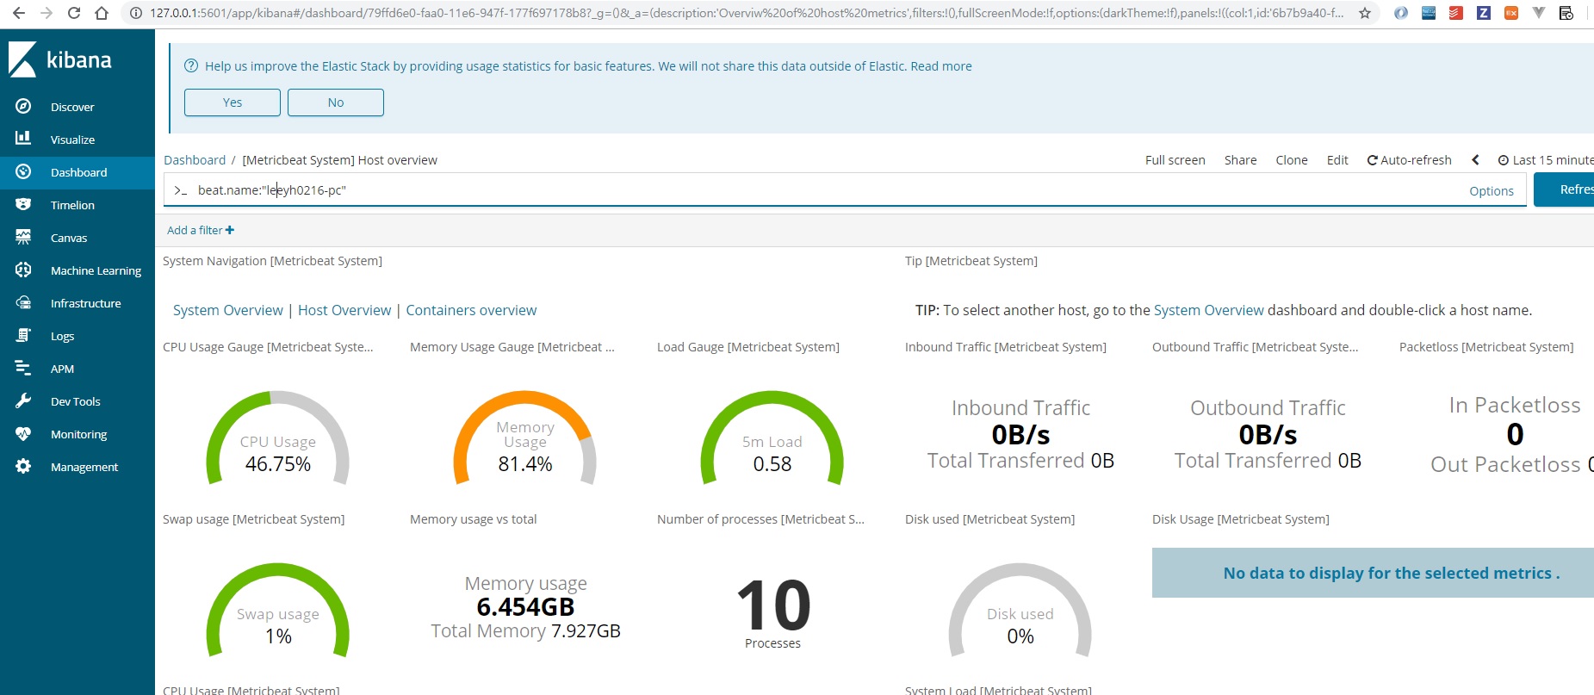Open the Host Overview navigation link
The width and height of the screenshot is (1594, 695).
click(x=344, y=310)
